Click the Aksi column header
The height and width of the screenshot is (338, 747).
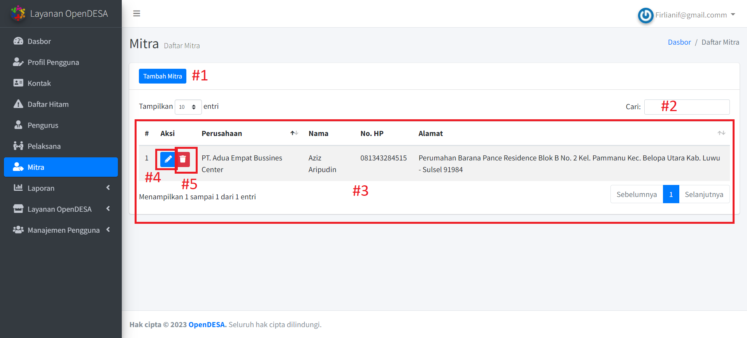[x=167, y=133]
